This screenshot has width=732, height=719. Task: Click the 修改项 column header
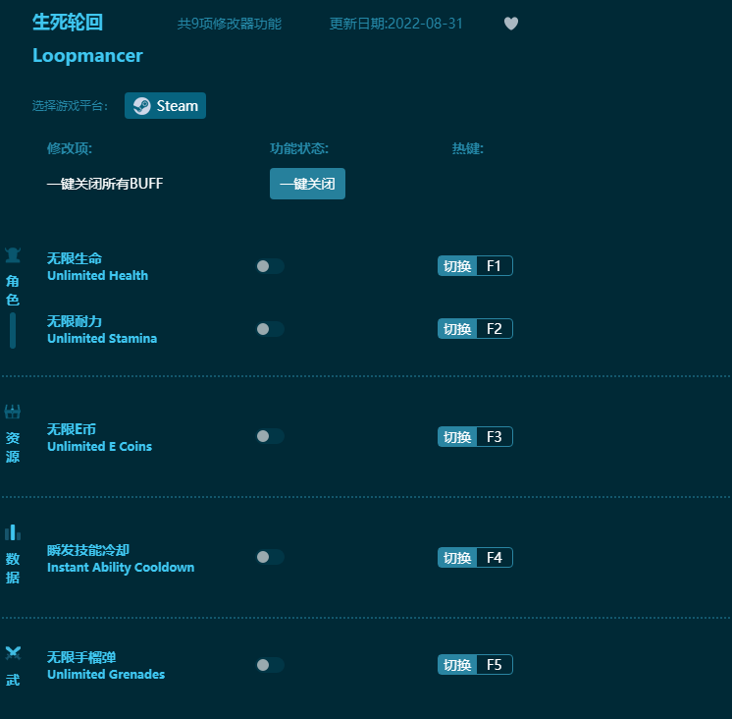[x=69, y=148]
